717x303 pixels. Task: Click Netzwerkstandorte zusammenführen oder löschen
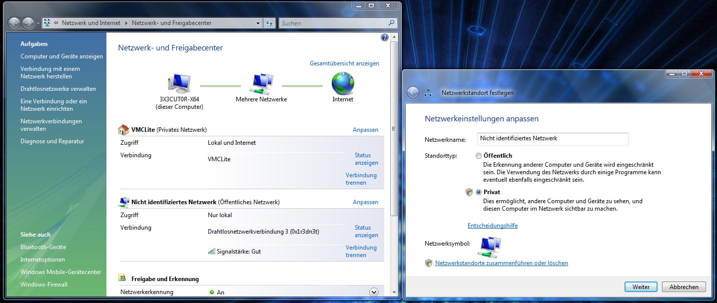502,263
